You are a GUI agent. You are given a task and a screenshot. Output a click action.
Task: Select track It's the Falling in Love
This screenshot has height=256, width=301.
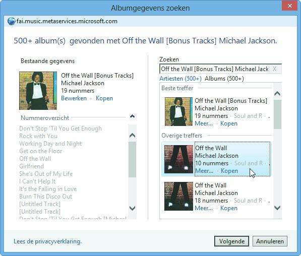(x=48, y=189)
